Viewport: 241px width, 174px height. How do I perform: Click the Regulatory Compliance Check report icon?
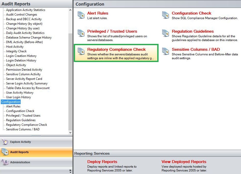[x=81, y=51]
